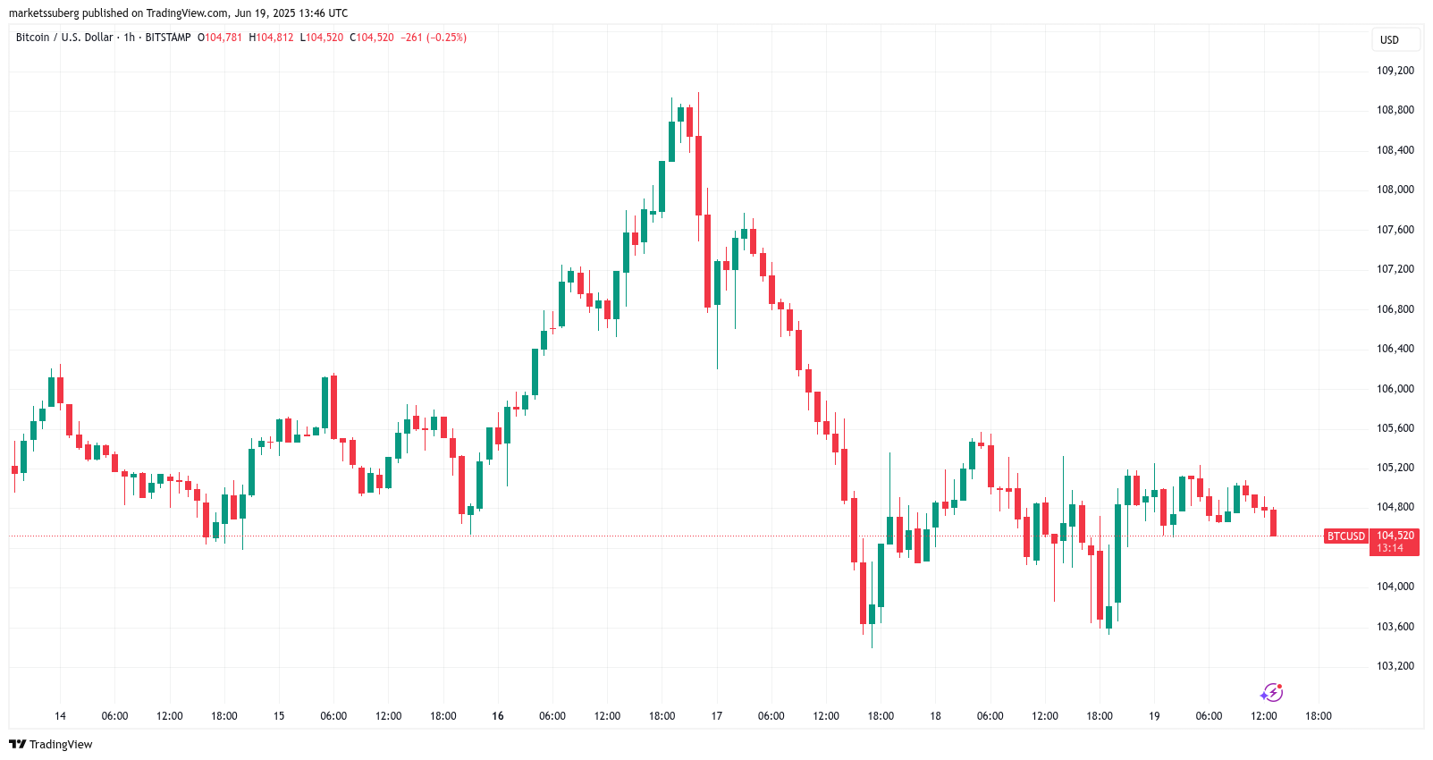Click the Bitcoin / U.S. Dollar symbol title
1433x760 pixels.
pyautogui.click(x=64, y=38)
